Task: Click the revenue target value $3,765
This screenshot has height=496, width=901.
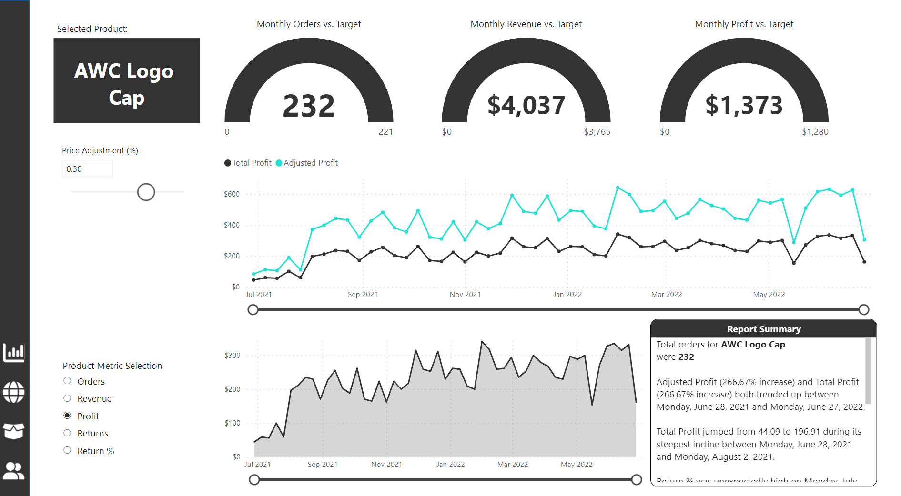Action: coord(597,132)
